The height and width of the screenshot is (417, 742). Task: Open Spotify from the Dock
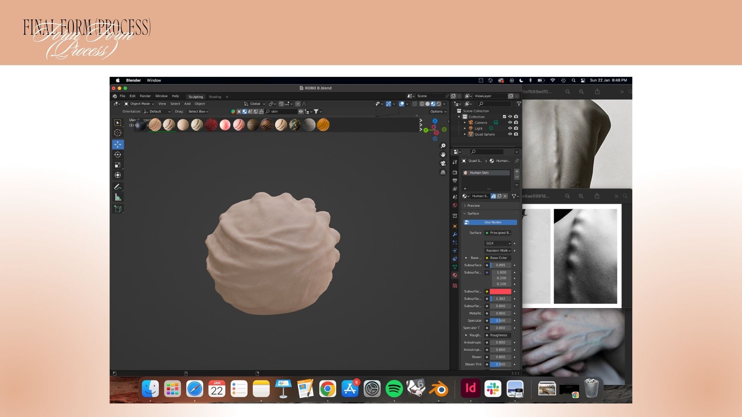pyautogui.click(x=394, y=389)
